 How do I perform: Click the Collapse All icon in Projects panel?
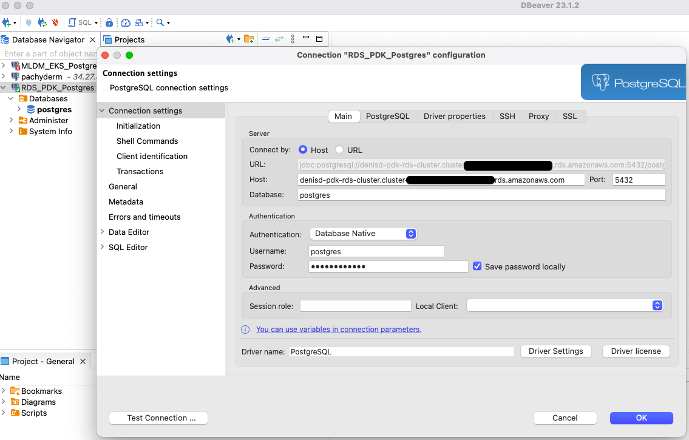click(266, 39)
